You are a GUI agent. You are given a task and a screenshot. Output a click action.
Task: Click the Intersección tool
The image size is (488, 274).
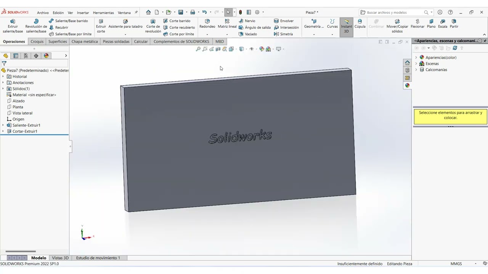286,27
